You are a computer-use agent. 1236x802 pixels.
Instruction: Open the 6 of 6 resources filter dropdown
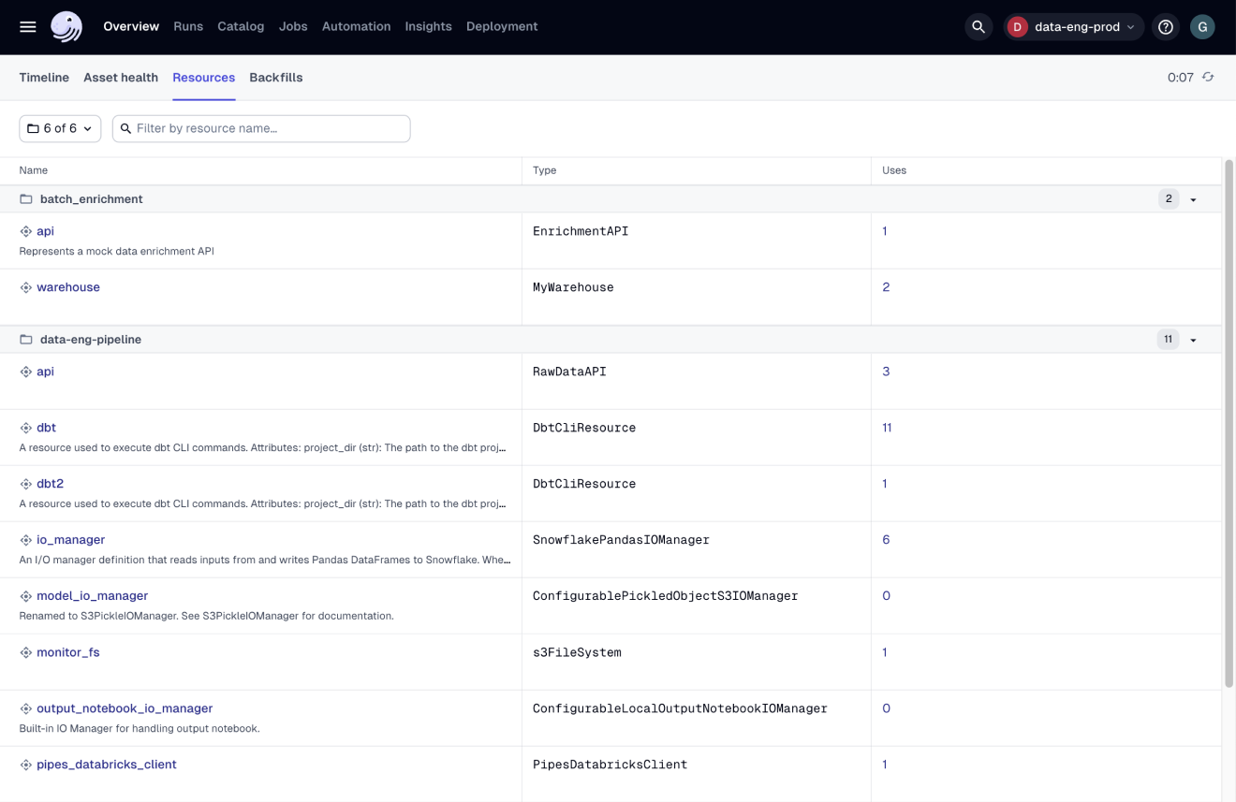[x=59, y=128]
